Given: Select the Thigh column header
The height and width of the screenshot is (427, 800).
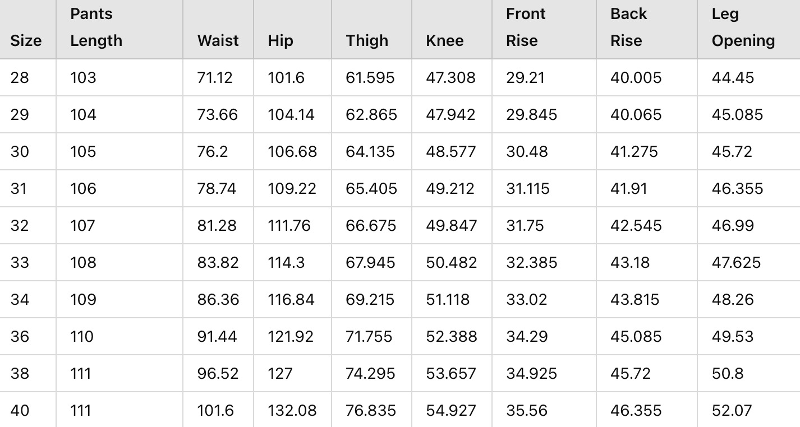Looking at the screenshot, I should [x=367, y=41].
